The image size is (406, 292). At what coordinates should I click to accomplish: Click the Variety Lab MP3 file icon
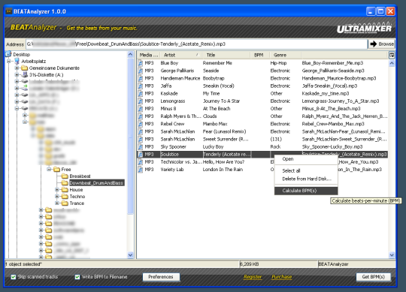tap(141, 170)
